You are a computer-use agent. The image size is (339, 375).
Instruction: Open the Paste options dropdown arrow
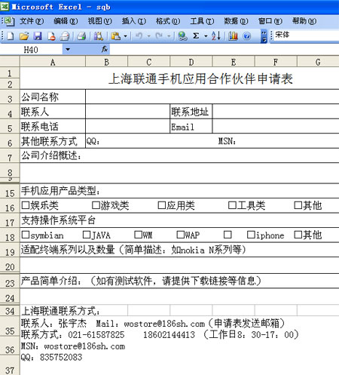126,36
